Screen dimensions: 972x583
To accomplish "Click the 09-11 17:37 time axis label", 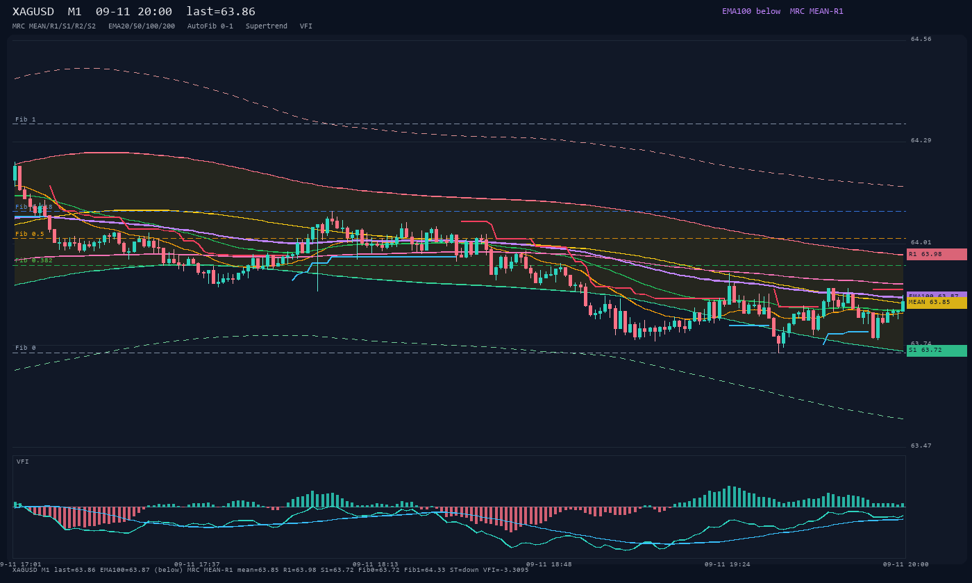I will coord(197,564).
